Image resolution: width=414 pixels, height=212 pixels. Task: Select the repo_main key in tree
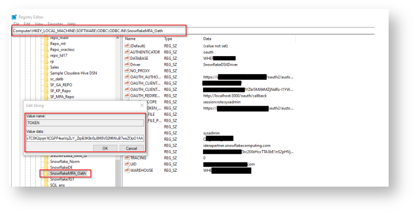point(59,38)
